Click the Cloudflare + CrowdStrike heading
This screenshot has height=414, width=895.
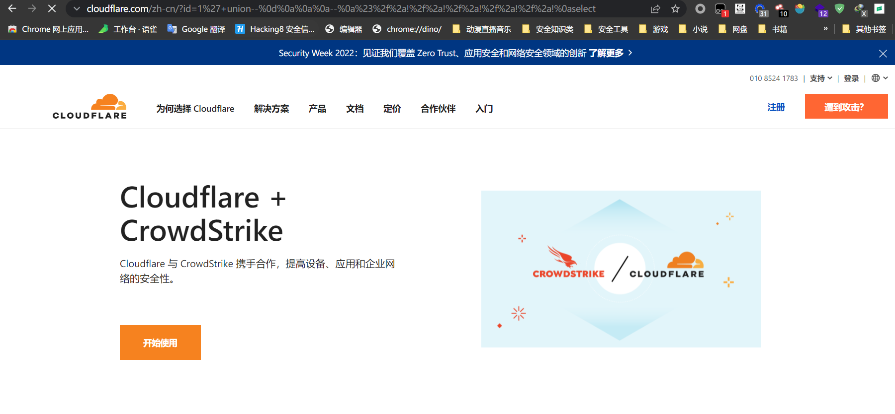(203, 214)
